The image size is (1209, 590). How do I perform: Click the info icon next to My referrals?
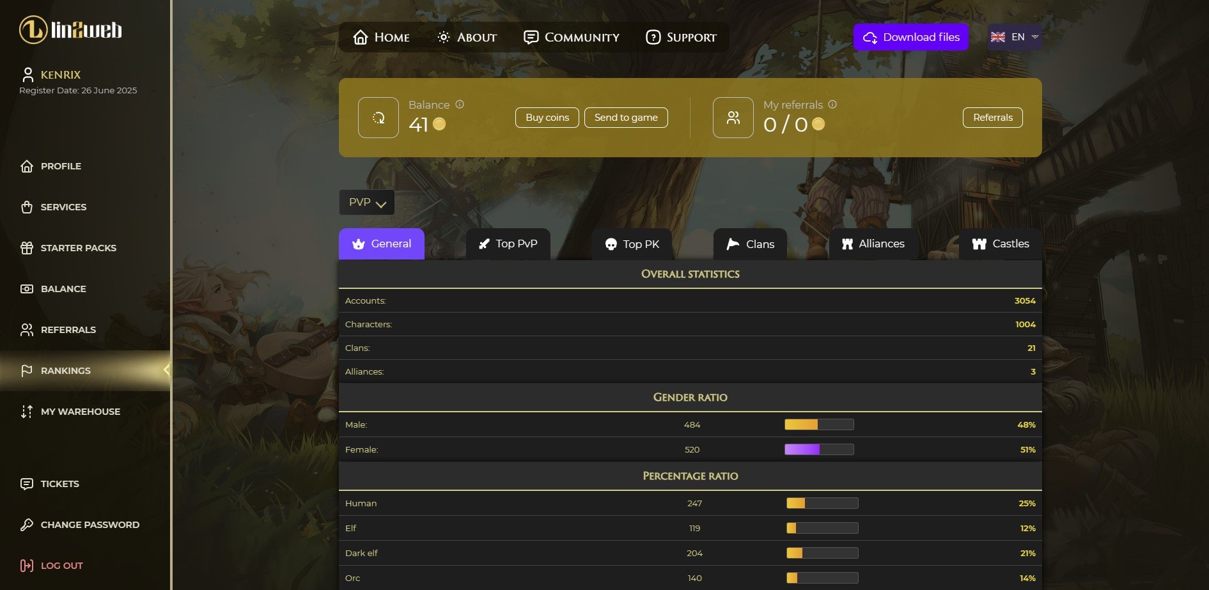click(x=832, y=104)
